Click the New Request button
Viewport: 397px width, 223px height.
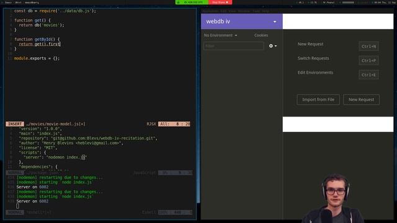point(361,100)
